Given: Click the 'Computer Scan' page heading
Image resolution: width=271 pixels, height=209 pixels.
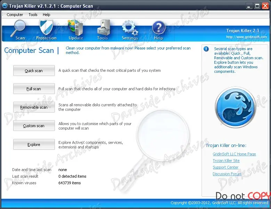Looking at the screenshot, I should point(29,51).
